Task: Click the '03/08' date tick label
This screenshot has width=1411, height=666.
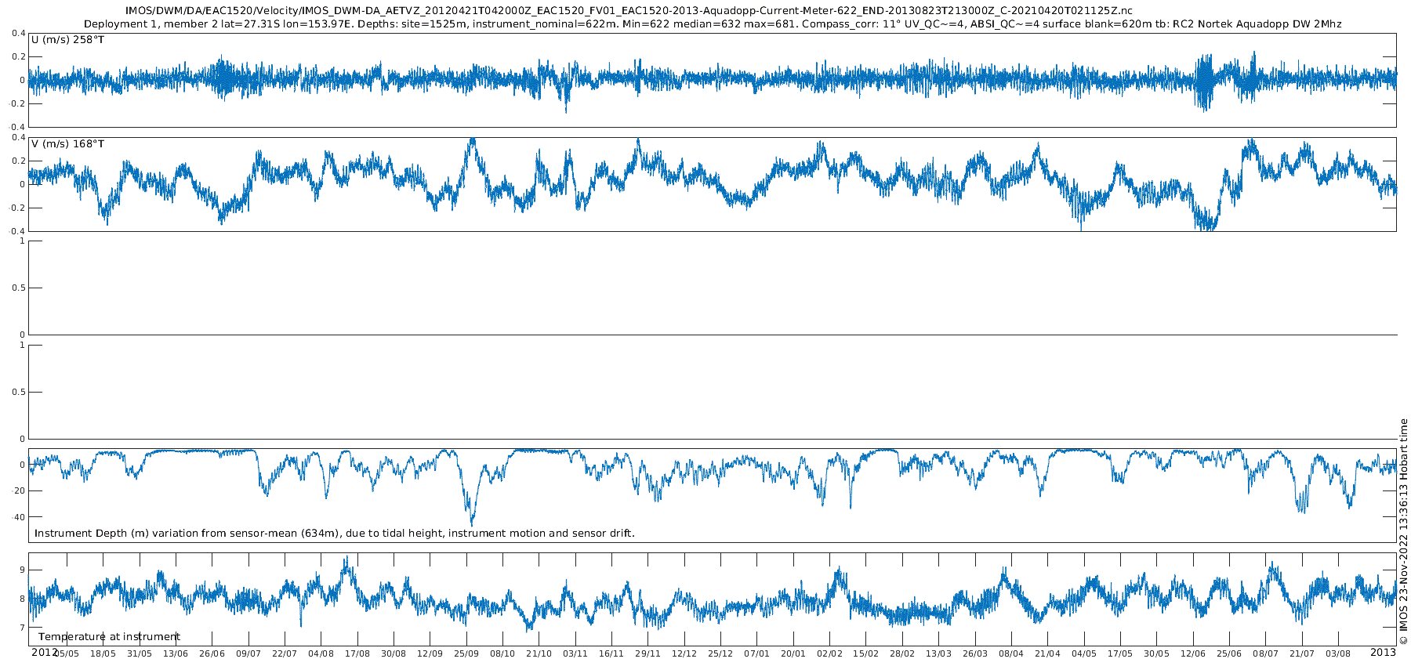Action: (x=1337, y=654)
